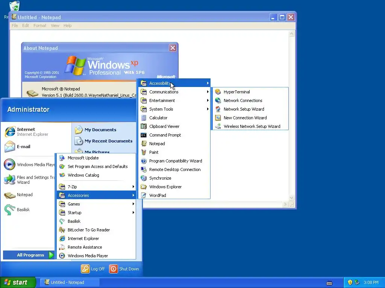The image size is (385, 288).
Task: Open Clipboard Viewer icon
Action: click(x=144, y=126)
